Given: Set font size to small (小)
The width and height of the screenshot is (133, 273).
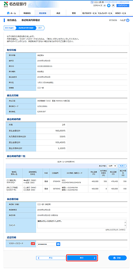Looking at the screenshot, I should [x=104, y=5].
